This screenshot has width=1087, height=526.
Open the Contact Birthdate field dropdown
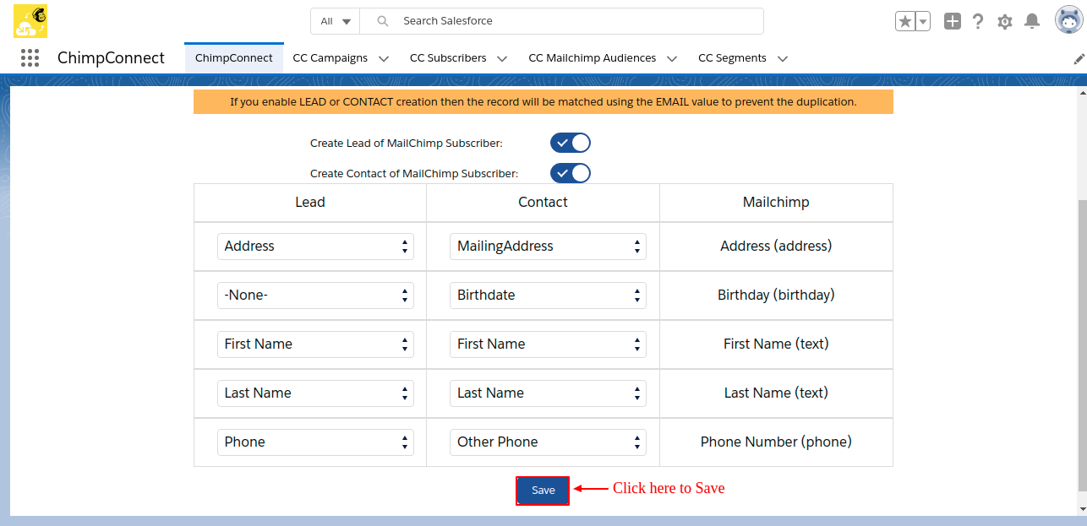point(548,296)
